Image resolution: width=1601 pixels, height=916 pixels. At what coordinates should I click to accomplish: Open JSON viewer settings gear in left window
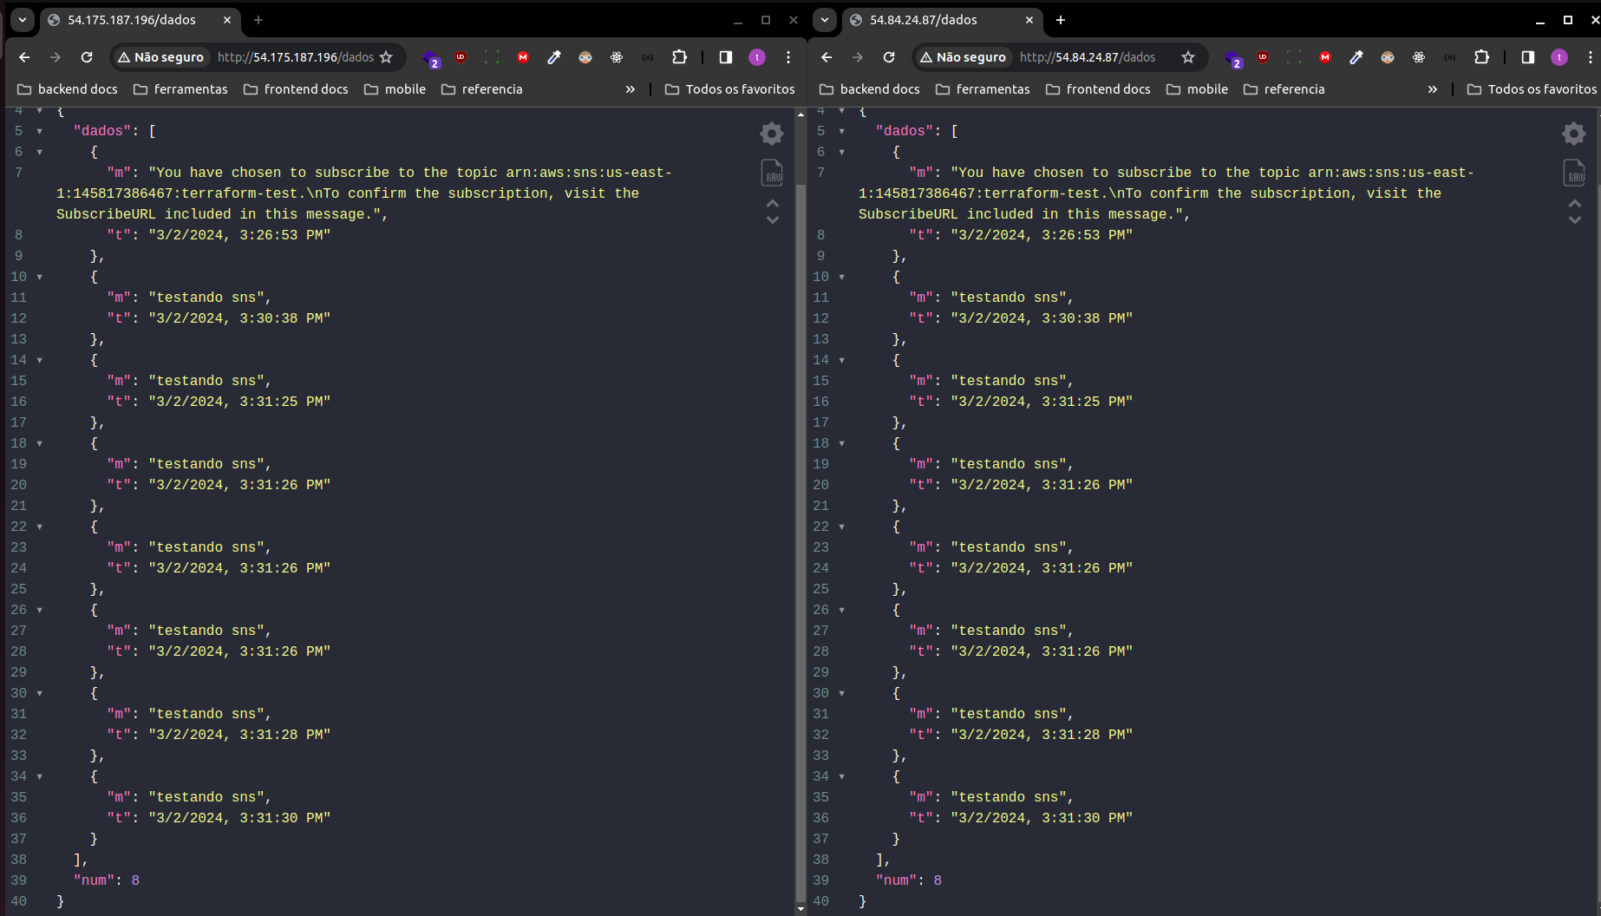pos(771,133)
